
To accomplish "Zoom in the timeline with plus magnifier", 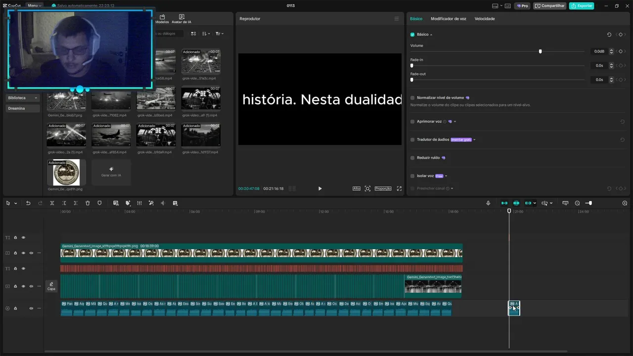I will click(x=625, y=203).
